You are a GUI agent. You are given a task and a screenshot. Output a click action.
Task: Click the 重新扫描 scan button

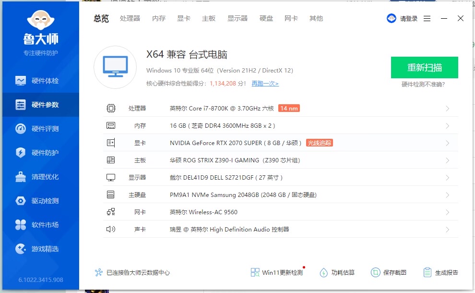tap(424, 68)
